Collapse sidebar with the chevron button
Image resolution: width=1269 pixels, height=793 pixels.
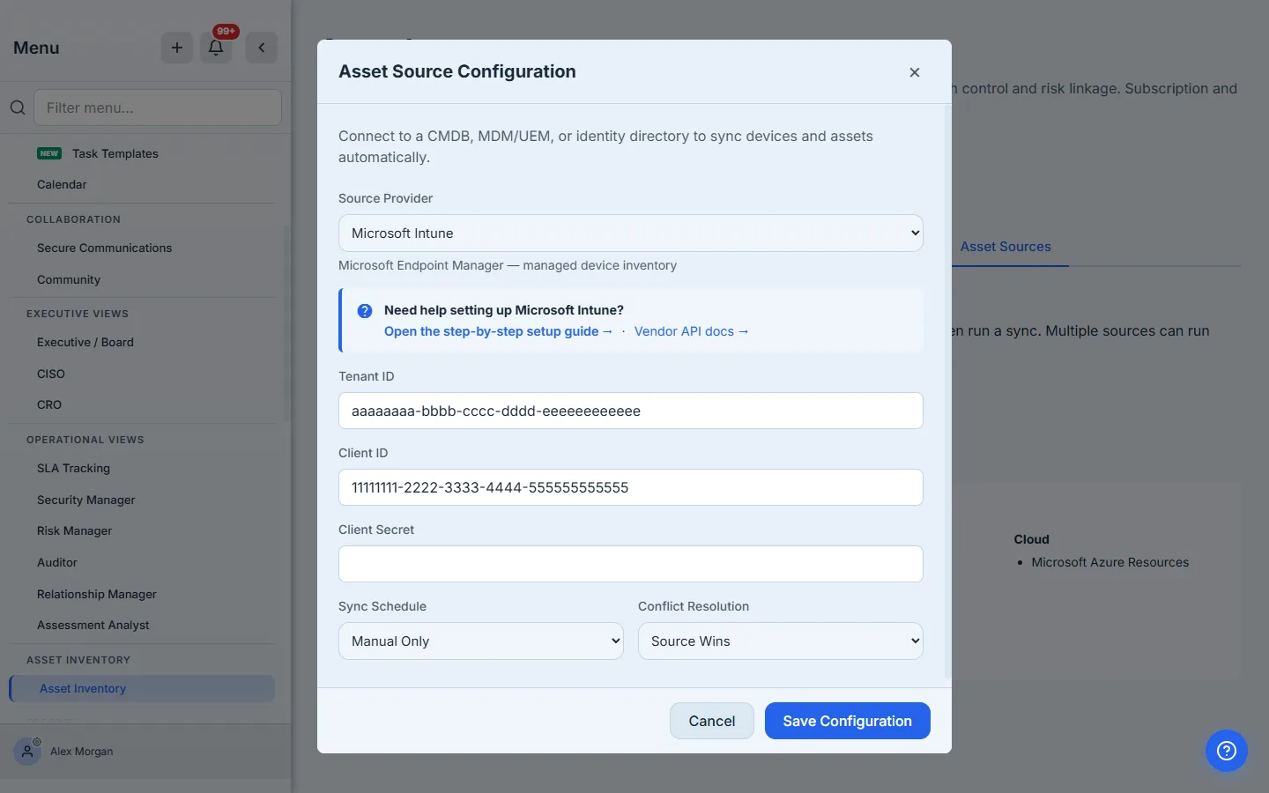pyautogui.click(x=262, y=48)
